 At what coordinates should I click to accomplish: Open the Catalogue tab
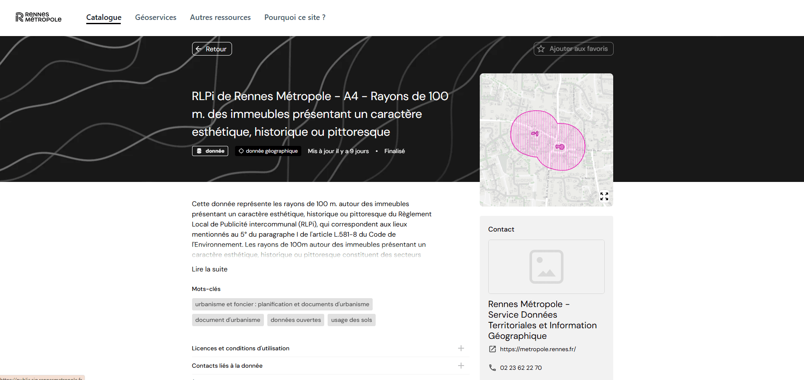pos(104,17)
